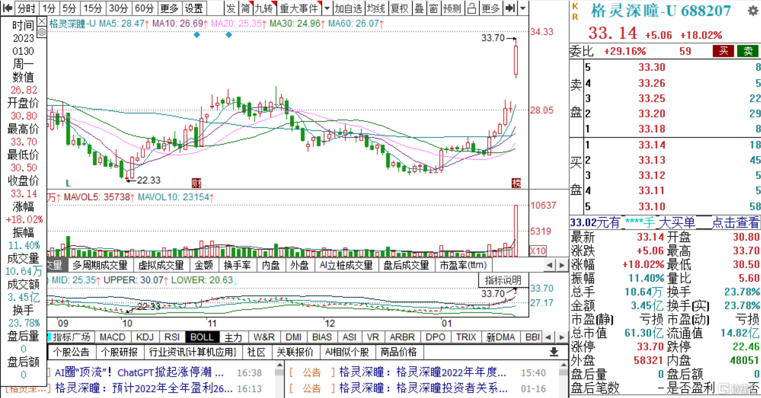Screen dimensions: 761x398
Task: Jump to the latest bar with the right arrow icon
Action: click(x=511, y=8)
